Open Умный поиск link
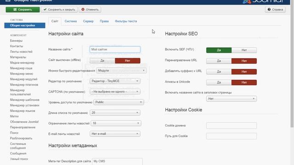Screen dimensions: 294x165 tap(19, 159)
